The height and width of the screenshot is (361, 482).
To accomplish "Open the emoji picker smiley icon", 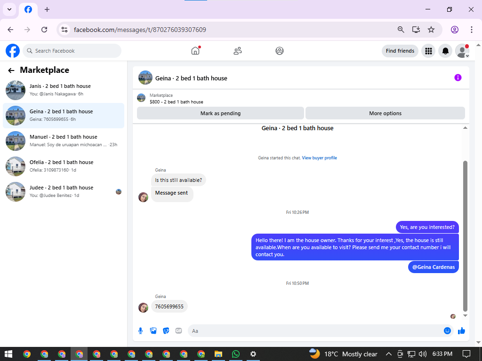I will pyautogui.click(x=447, y=330).
